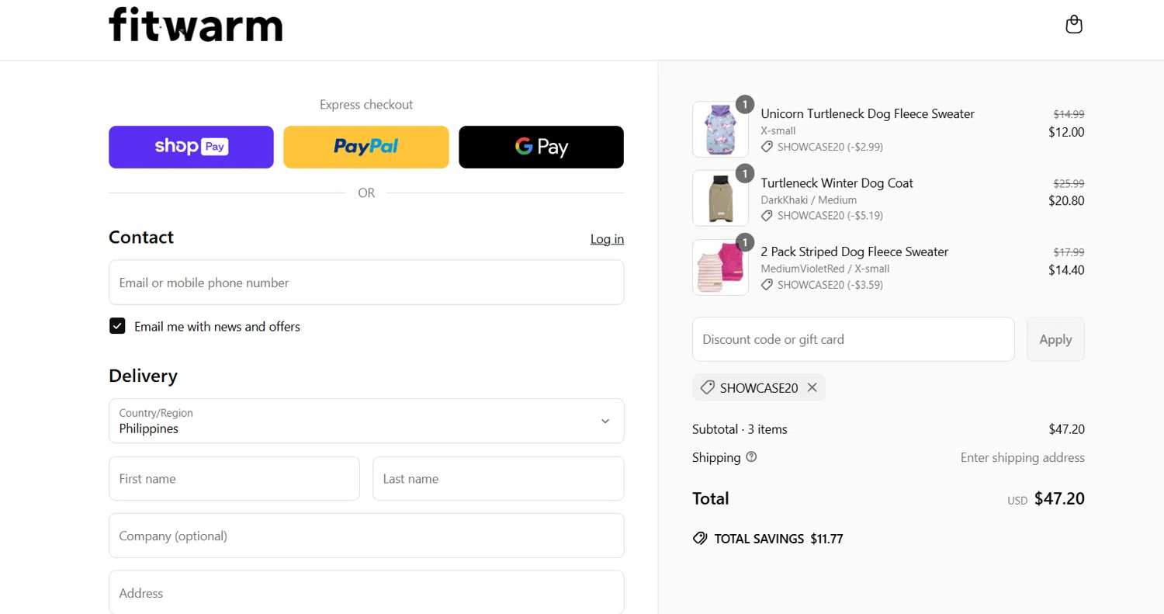Click the 'DarkKhaki / Medium' variant text

point(809,200)
